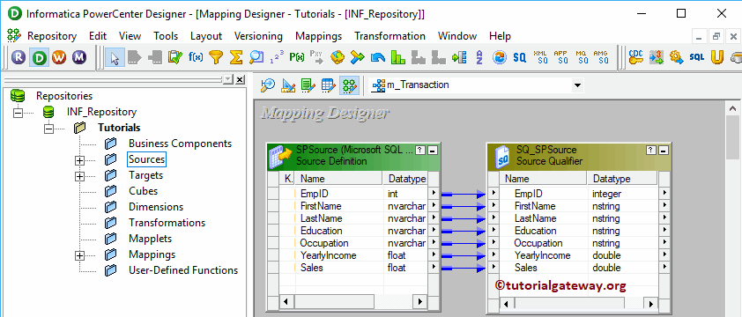The width and height of the screenshot is (742, 317).
Task: Choose the Aggregator sigma icon
Action: [x=235, y=58]
